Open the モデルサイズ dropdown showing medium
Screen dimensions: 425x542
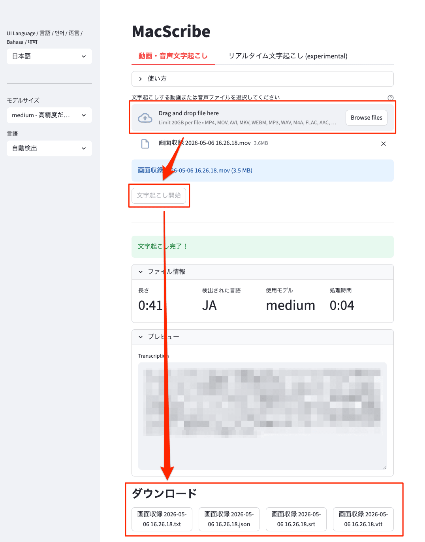coord(49,115)
